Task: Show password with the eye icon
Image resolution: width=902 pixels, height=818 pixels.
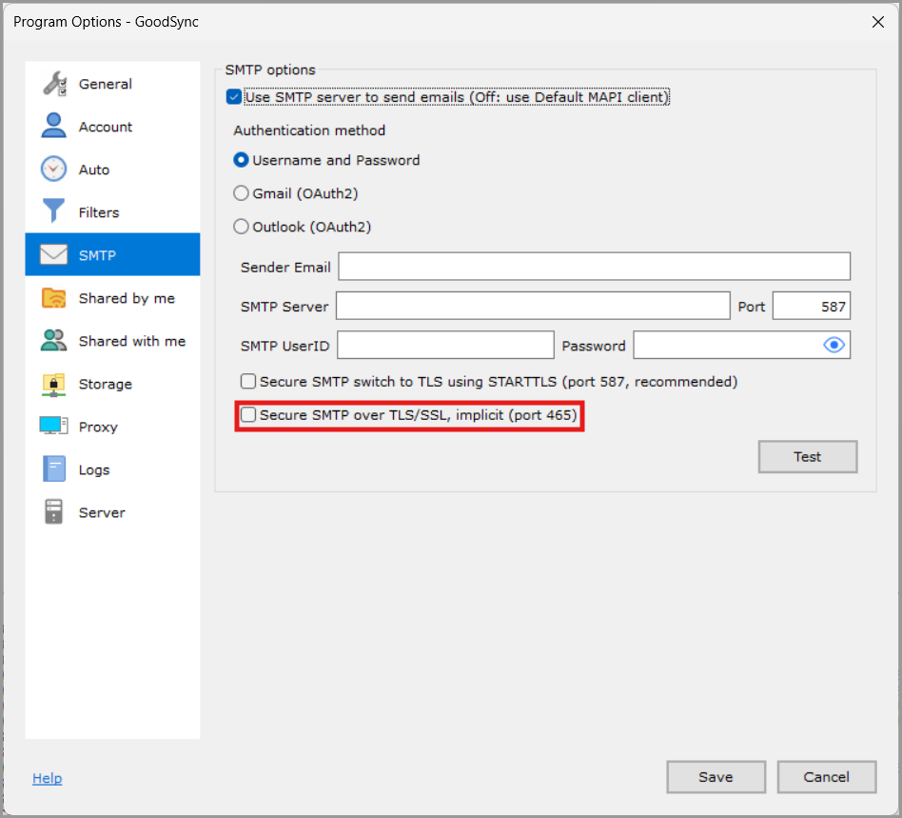Action: tap(833, 345)
